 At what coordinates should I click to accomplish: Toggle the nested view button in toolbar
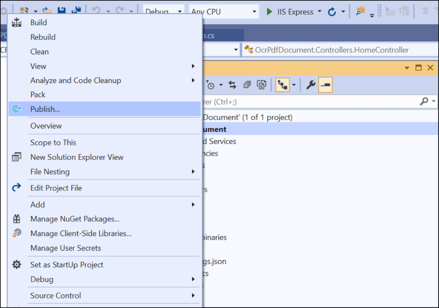282,85
